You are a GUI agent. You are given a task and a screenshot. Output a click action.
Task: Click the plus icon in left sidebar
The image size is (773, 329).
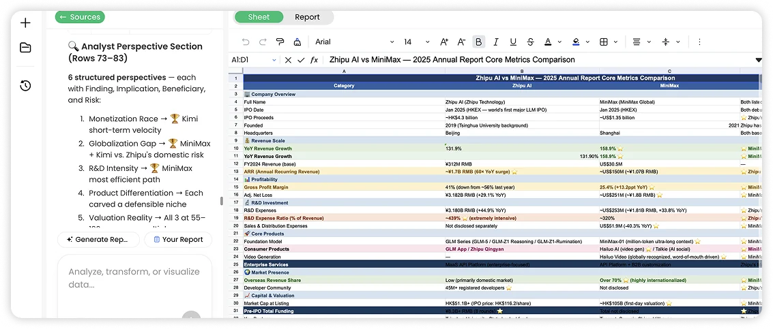coord(25,22)
